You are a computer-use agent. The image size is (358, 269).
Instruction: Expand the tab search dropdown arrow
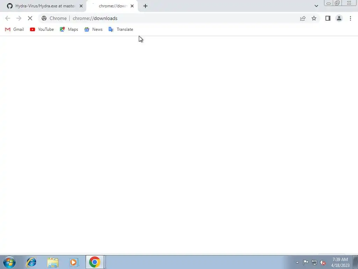click(316, 6)
